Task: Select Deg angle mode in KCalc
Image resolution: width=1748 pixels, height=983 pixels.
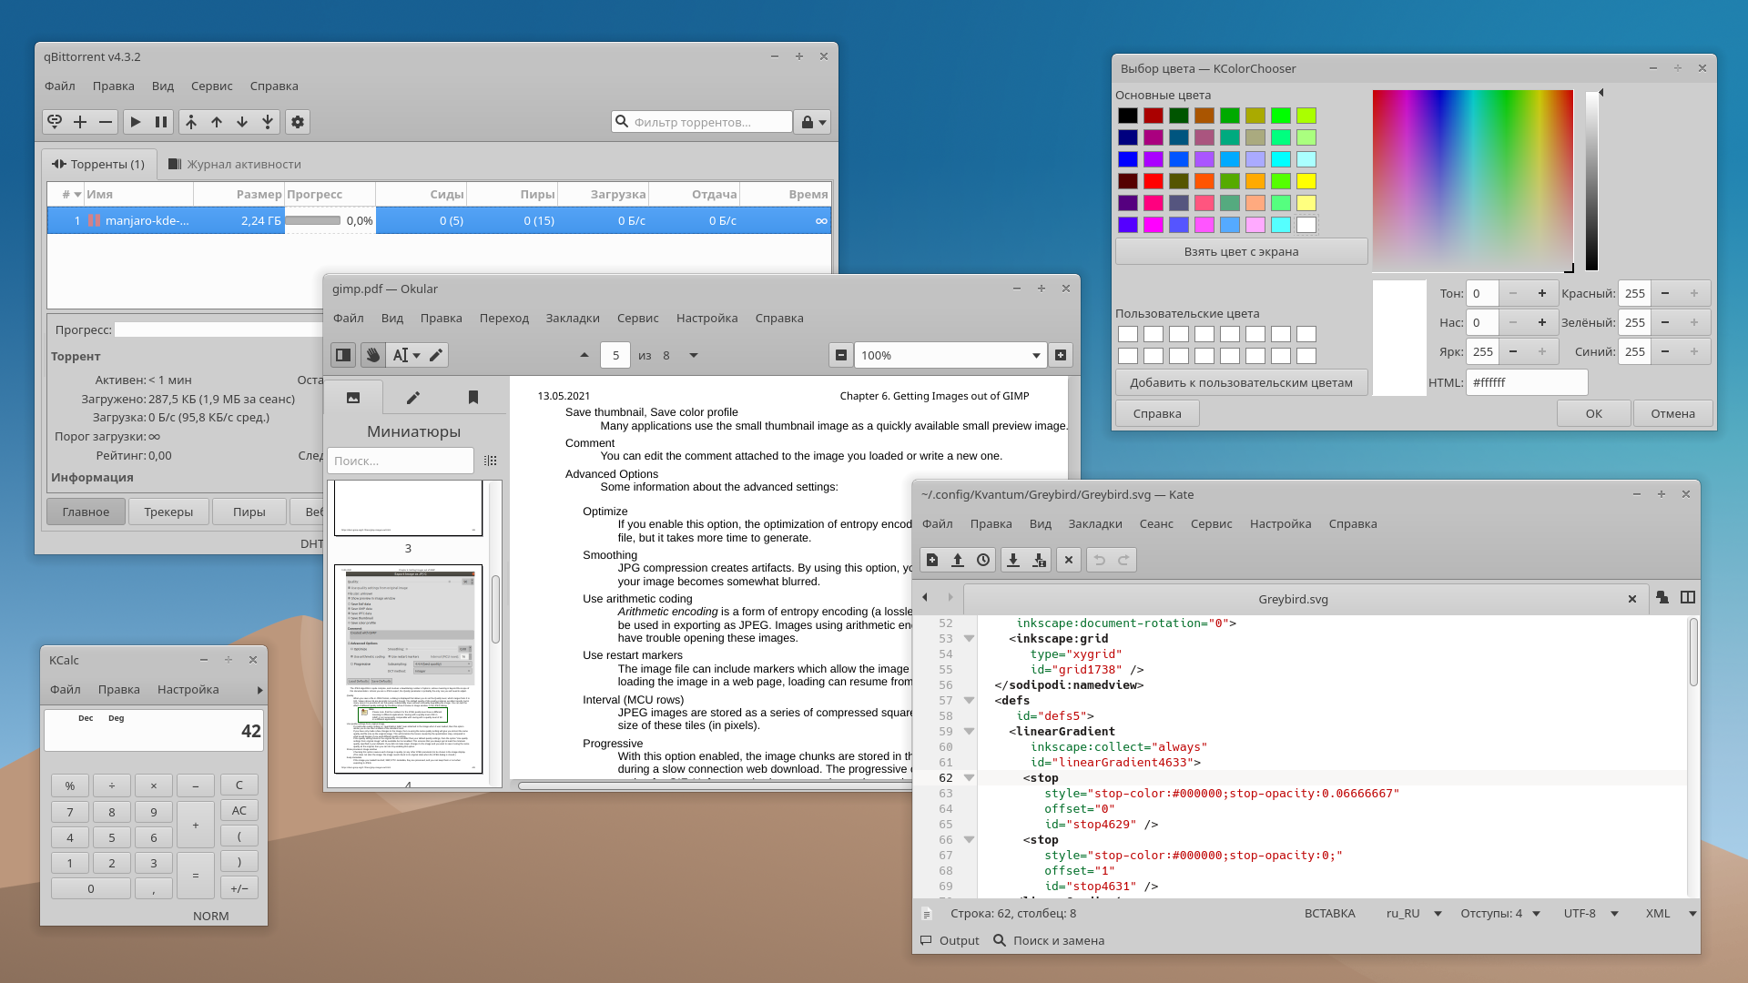Action: point(116,718)
